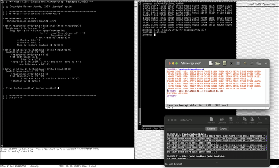This screenshot has height=168, width=279.
Task: Click the Dynamic Lisp Listener horizontal scrollbar
Action: (153, 126)
